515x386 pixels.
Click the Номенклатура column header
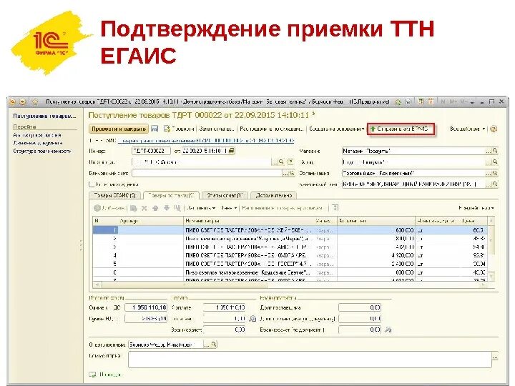[x=249, y=221]
